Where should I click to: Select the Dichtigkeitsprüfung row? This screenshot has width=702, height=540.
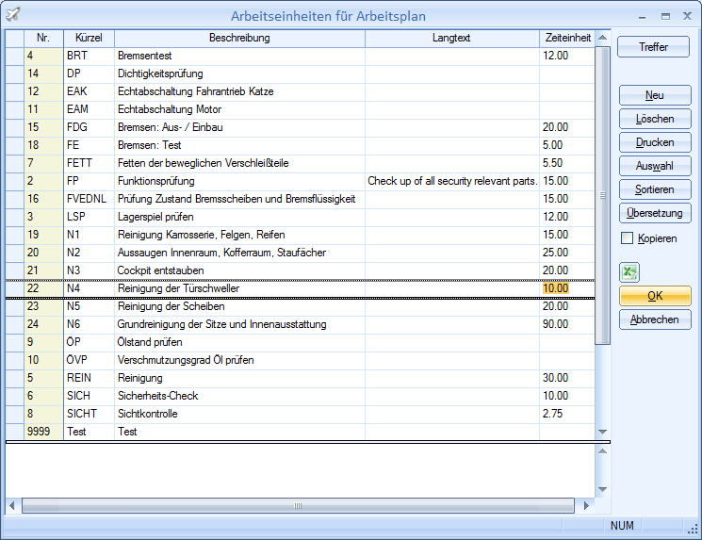[x=300, y=74]
